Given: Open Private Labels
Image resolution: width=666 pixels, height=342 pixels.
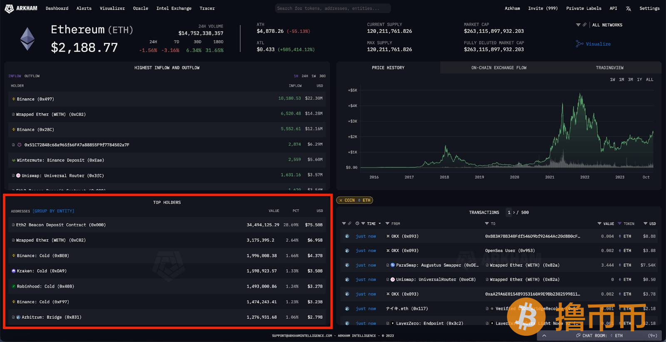Looking at the screenshot, I should click(x=584, y=8).
